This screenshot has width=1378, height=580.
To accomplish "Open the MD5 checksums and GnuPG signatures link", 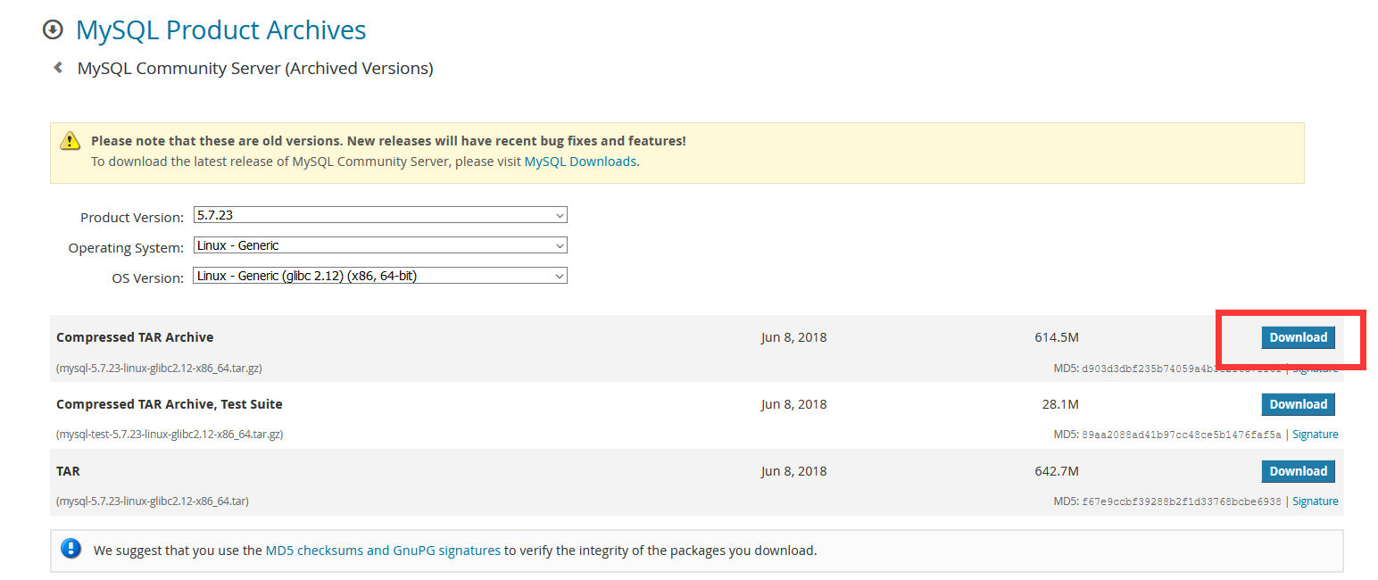I will [383, 551].
